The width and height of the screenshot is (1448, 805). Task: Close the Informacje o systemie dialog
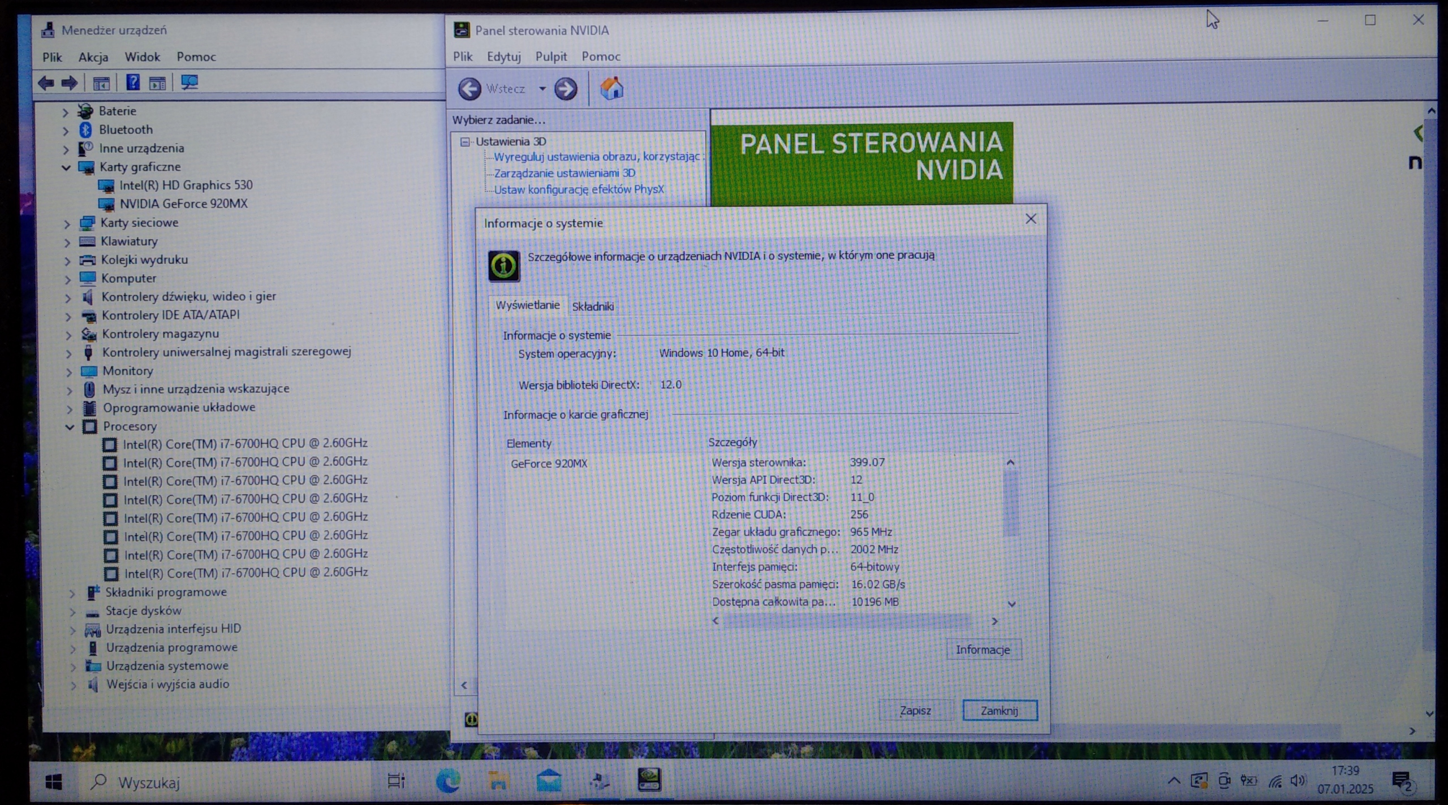[1031, 219]
